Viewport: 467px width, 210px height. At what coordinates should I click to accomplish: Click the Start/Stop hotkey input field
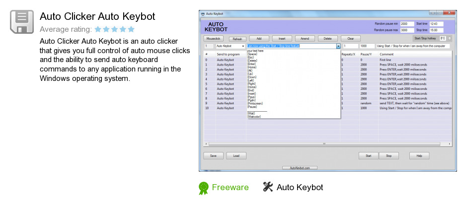(x=443, y=38)
